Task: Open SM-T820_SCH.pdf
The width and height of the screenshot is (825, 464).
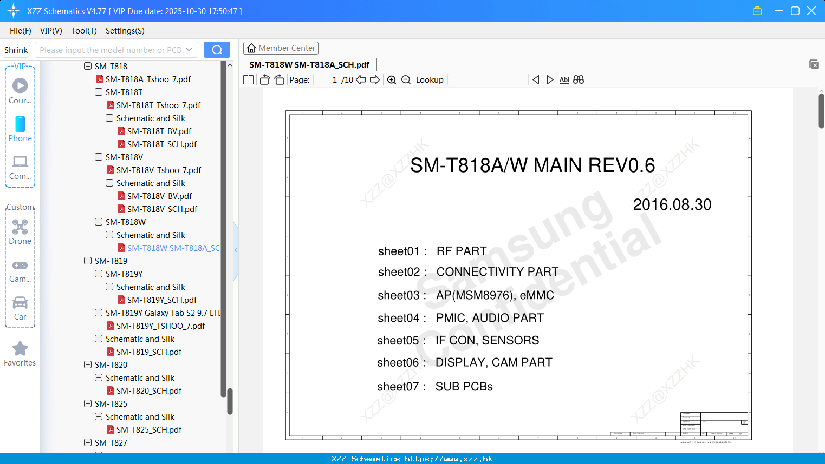Action: click(x=144, y=390)
